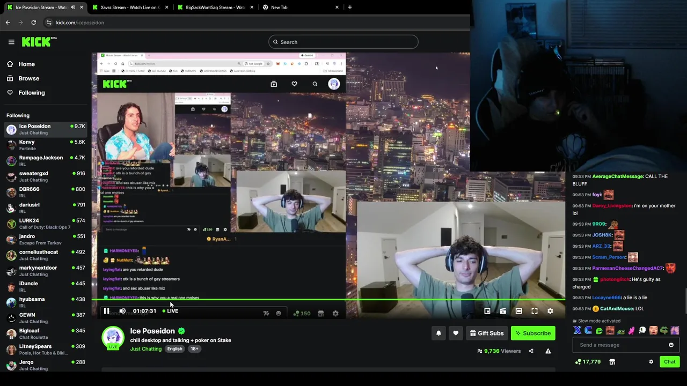Open Konvy's channel in Following list

46,145
